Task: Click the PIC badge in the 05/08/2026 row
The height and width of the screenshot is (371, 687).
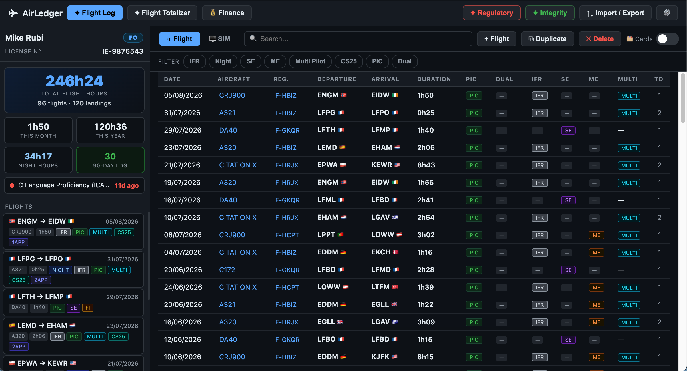Action: (x=474, y=96)
